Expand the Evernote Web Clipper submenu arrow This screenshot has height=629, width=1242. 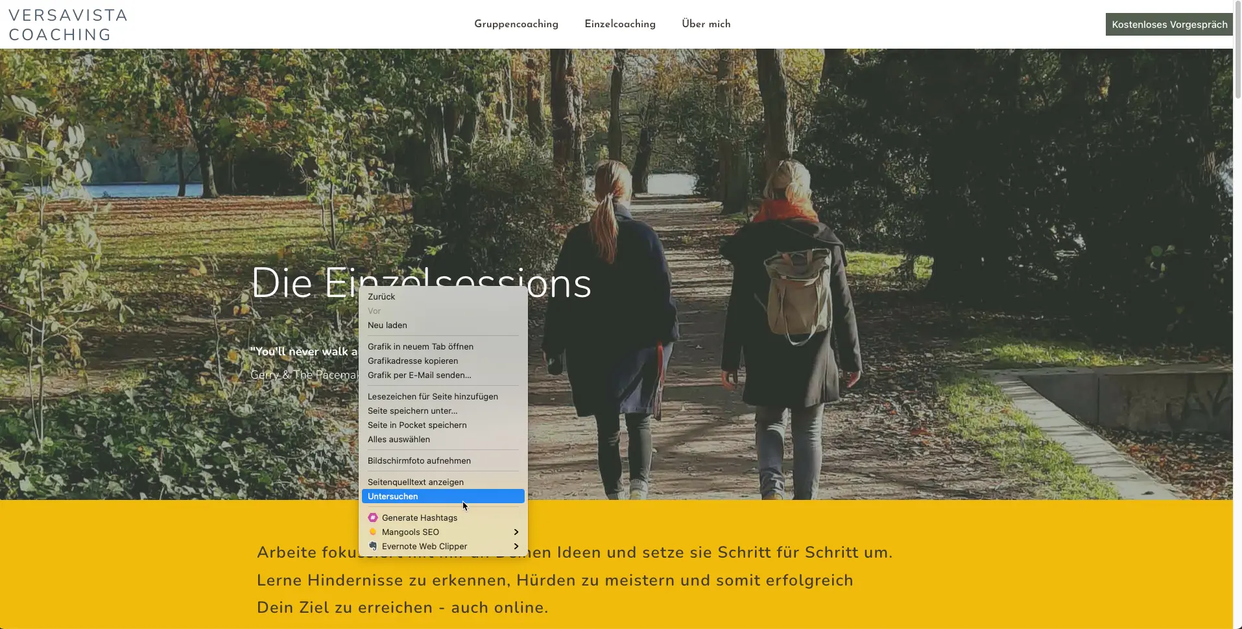pos(516,546)
